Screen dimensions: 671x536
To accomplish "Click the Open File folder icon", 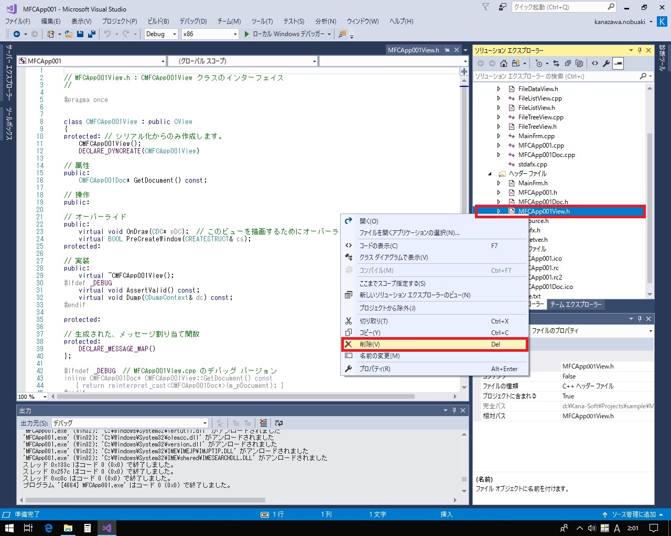I will pos(69,34).
